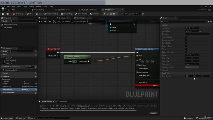Open the Functions Override dropdown
Viewport: 213px width, 120px height.
(30, 67)
